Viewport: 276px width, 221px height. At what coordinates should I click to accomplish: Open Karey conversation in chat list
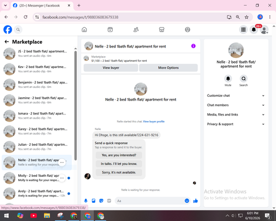[x=37, y=131]
